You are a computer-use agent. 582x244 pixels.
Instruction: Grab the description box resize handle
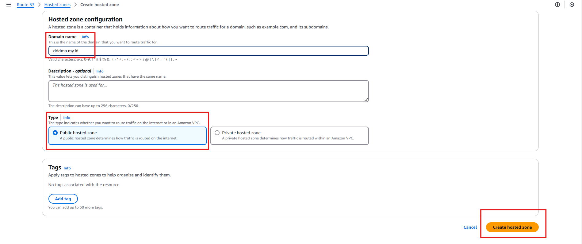366,100
